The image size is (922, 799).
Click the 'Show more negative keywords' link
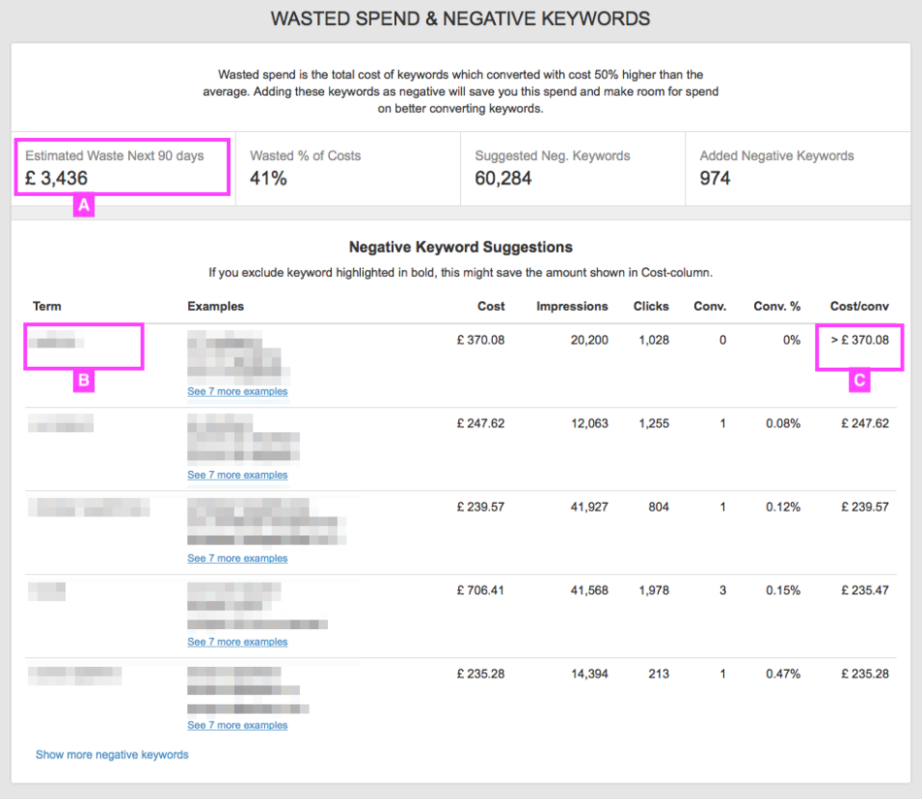click(112, 754)
